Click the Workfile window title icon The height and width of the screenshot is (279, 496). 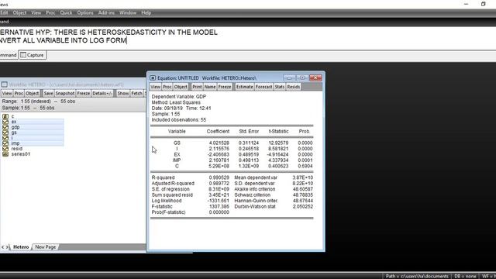tap(5, 84)
